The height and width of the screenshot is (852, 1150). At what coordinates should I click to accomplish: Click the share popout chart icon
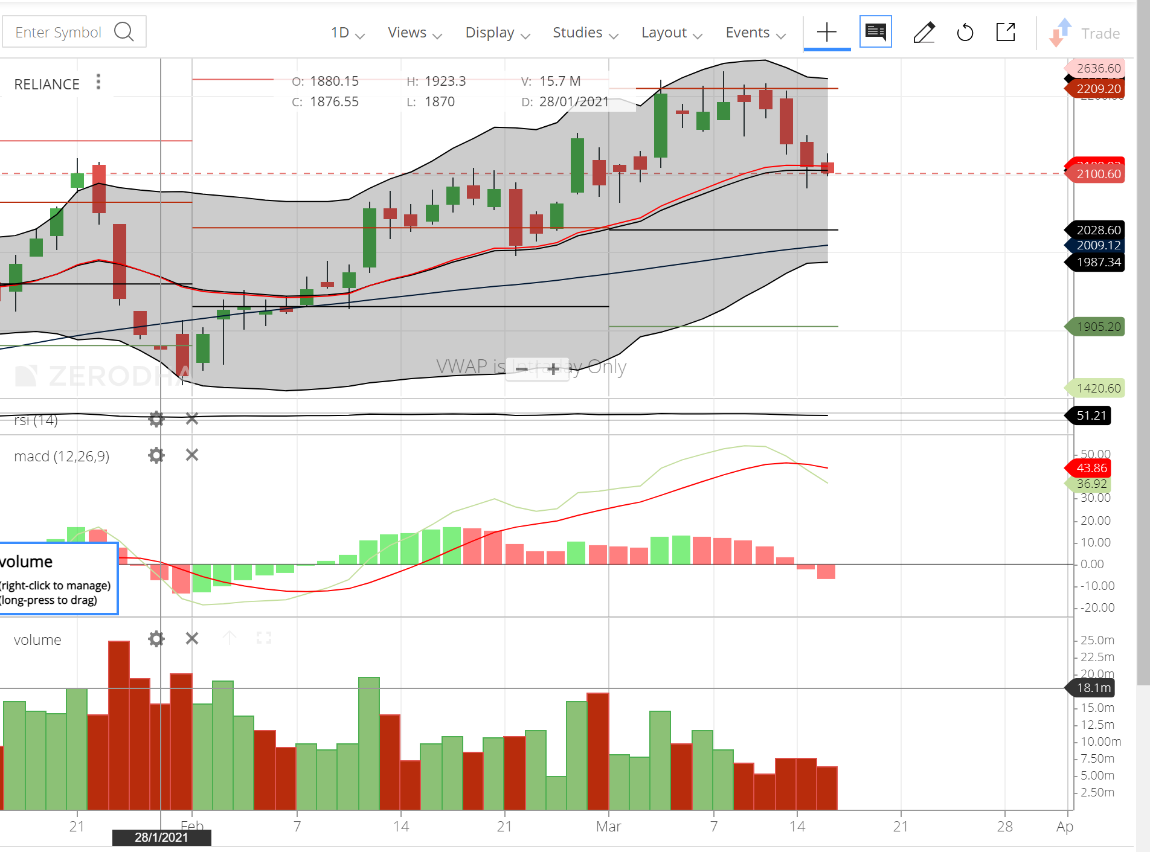click(x=1006, y=31)
